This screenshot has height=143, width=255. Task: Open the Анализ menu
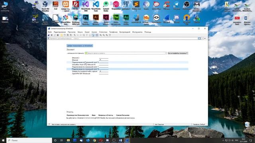pos(94,32)
